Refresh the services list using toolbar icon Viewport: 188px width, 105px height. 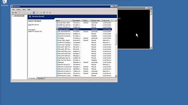[x=27, y=13]
